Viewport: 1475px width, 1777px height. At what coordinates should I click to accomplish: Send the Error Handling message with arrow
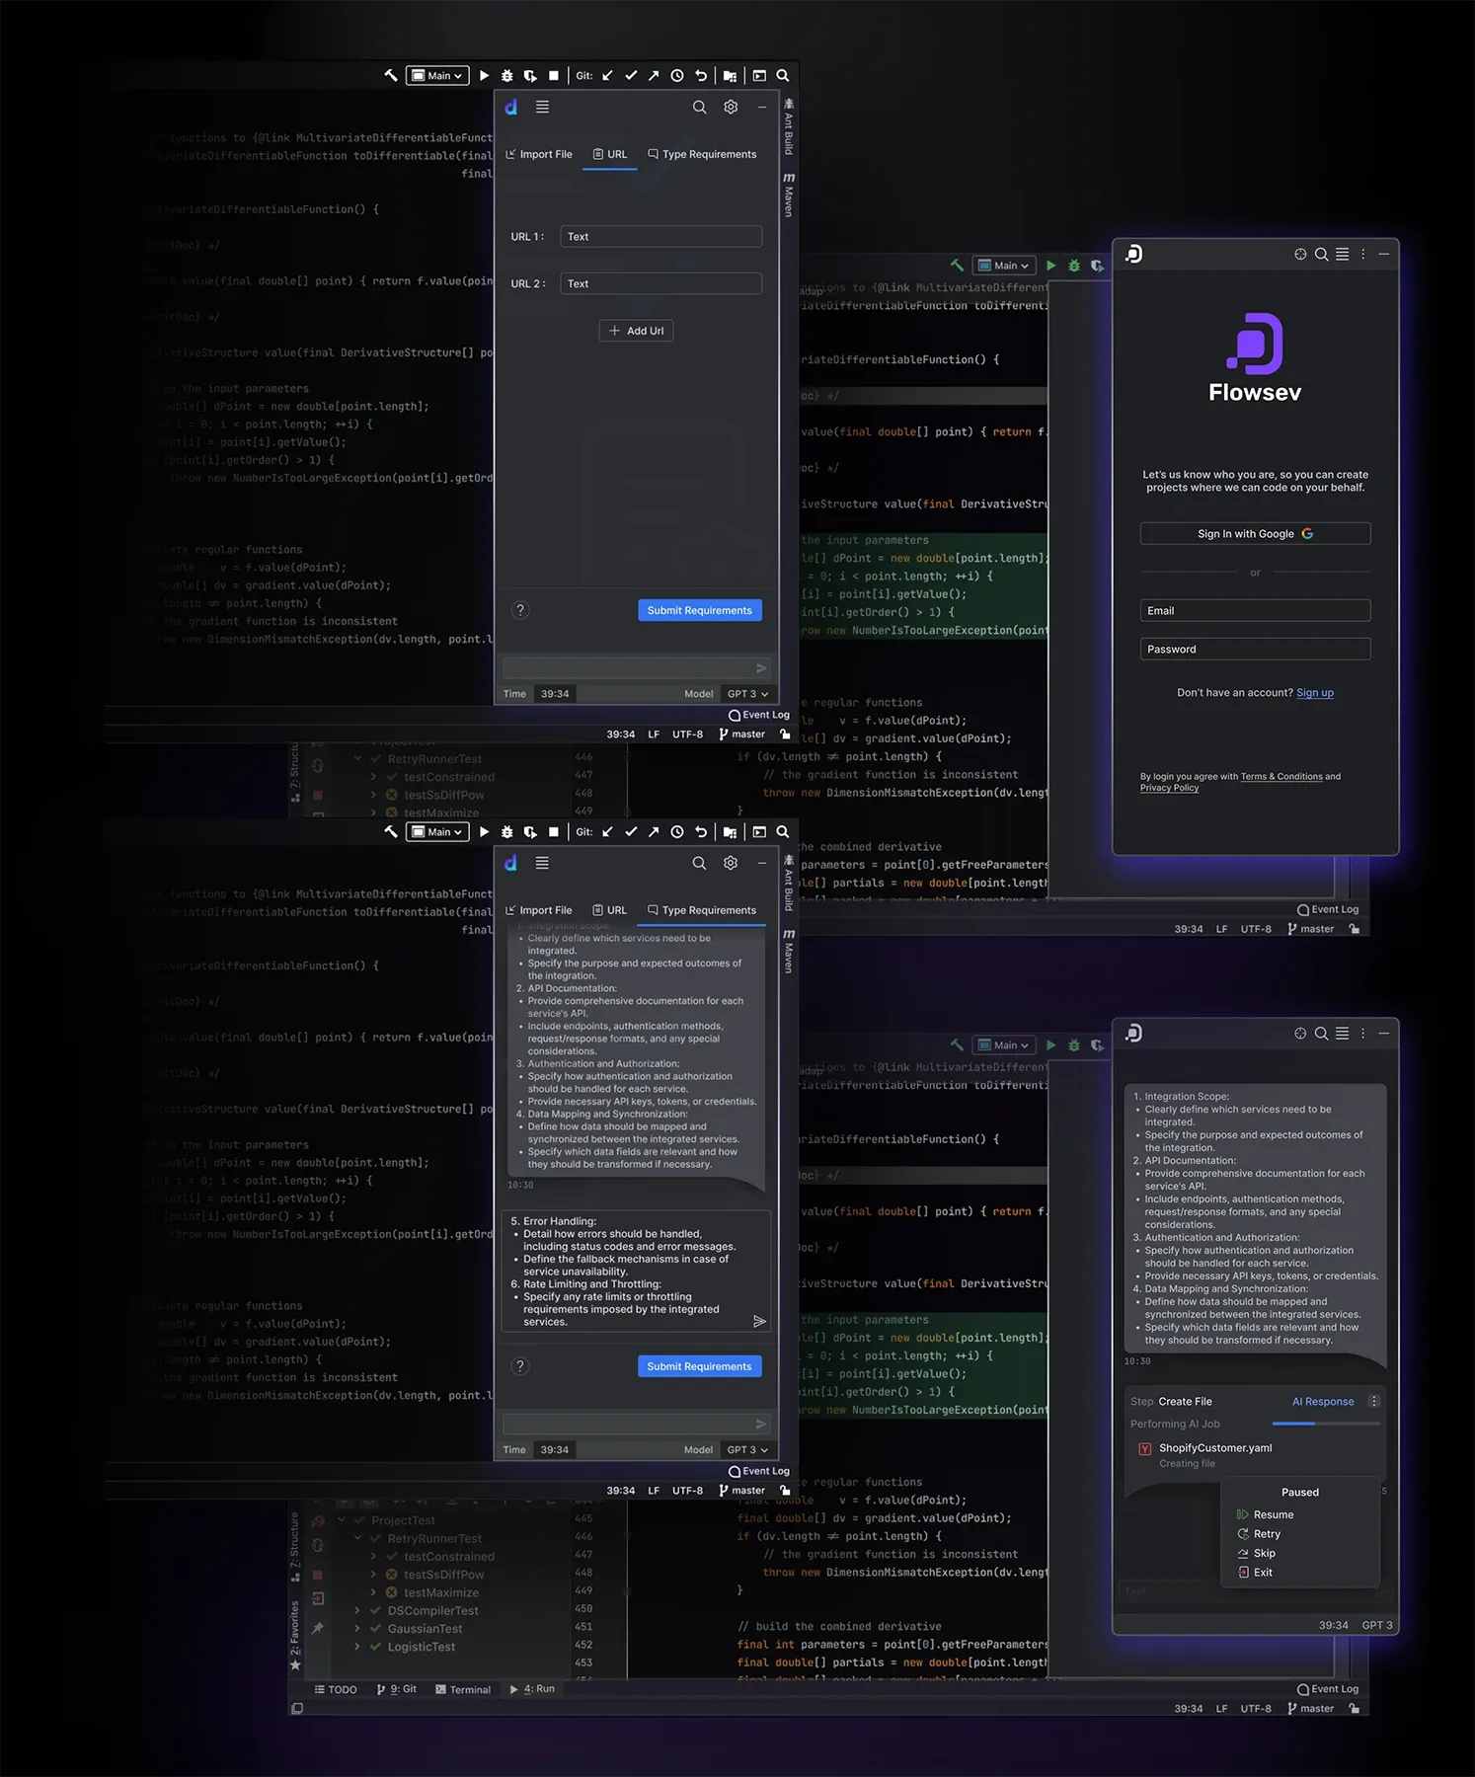coord(759,1321)
